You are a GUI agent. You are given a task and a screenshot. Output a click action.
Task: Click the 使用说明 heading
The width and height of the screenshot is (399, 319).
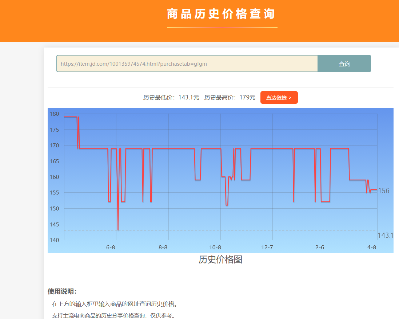point(62,292)
